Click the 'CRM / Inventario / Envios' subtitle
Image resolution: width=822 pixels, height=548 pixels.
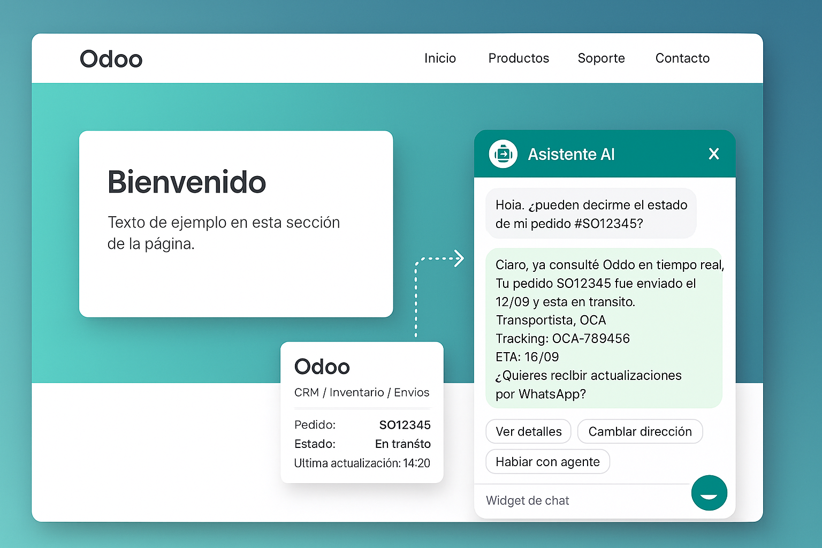pos(362,392)
